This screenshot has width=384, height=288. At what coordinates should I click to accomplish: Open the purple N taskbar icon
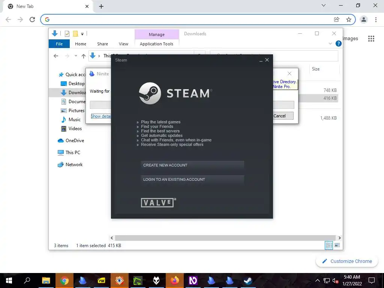[x=193, y=280]
